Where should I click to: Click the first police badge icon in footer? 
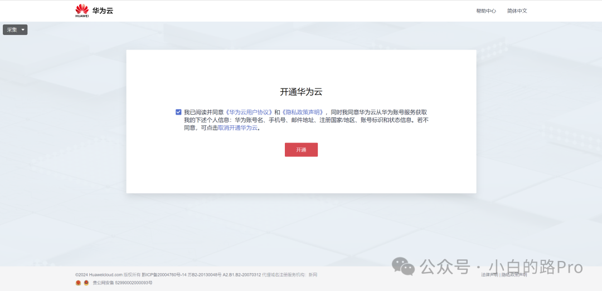pos(79,283)
